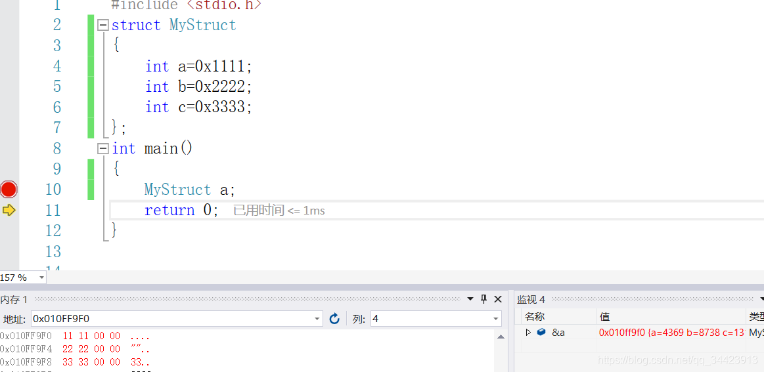The width and height of the screenshot is (764, 372).
Task: Click on line 'int b=0x2222;'
Action: coord(199,87)
